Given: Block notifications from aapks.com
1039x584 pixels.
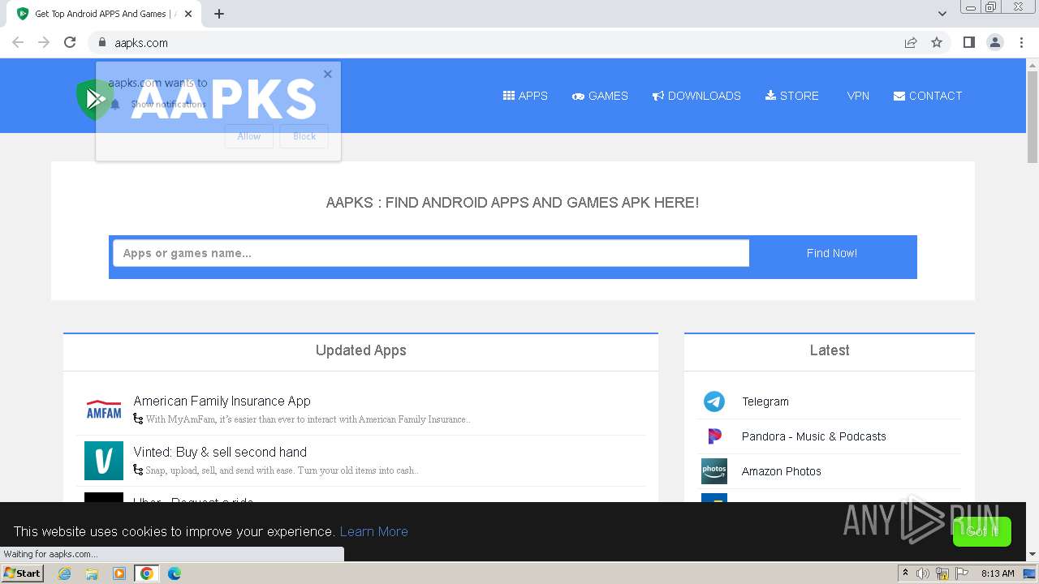Looking at the screenshot, I should coord(304,136).
